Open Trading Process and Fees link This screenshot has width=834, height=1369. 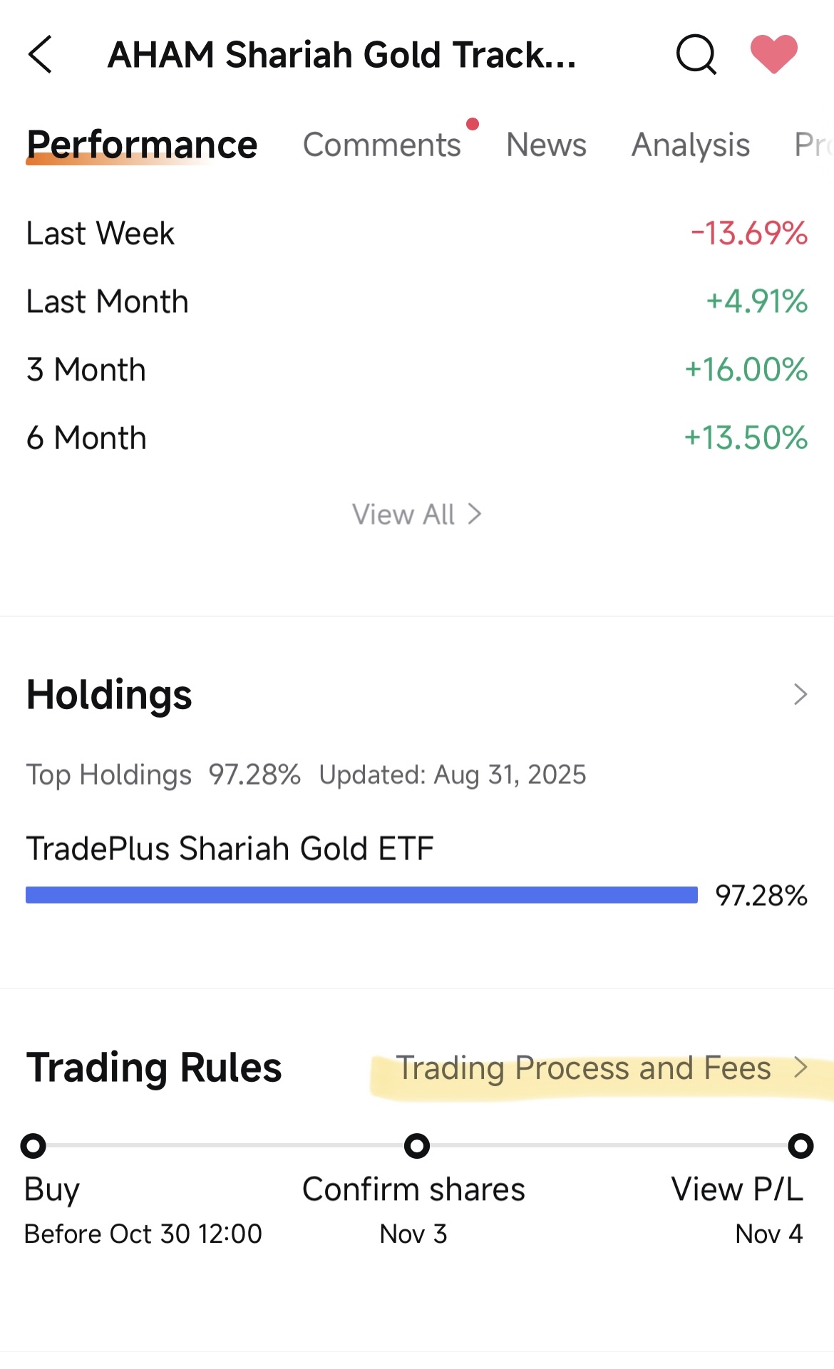(x=584, y=1068)
